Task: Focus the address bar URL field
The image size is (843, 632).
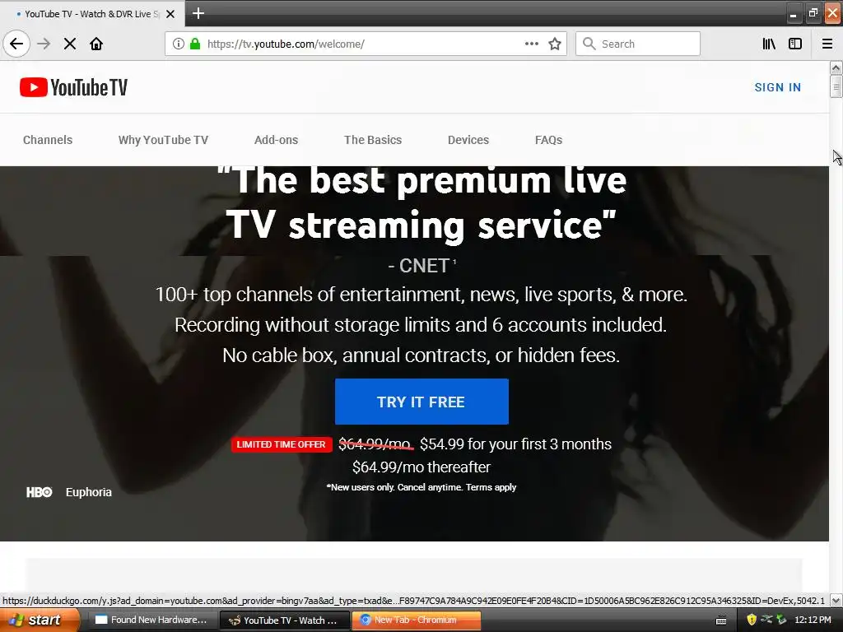Action: (x=366, y=44)
